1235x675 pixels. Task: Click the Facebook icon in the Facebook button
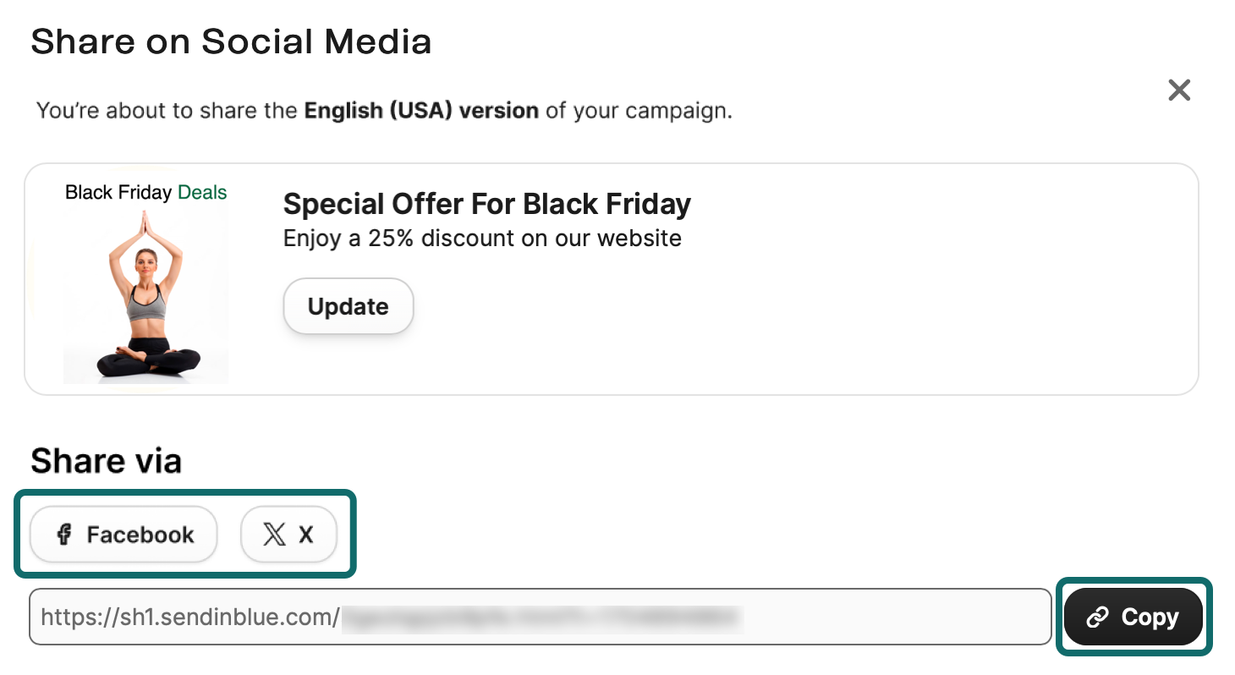[63, 534]
